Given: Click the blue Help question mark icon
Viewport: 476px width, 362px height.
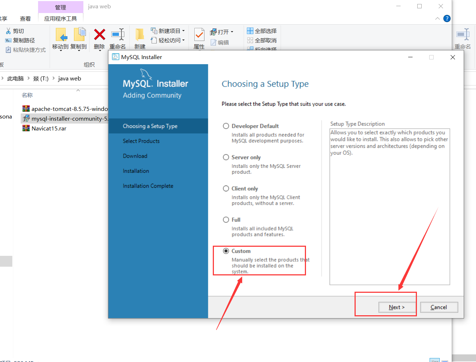Looking at the screenshot, I should (x=447, y=18).
